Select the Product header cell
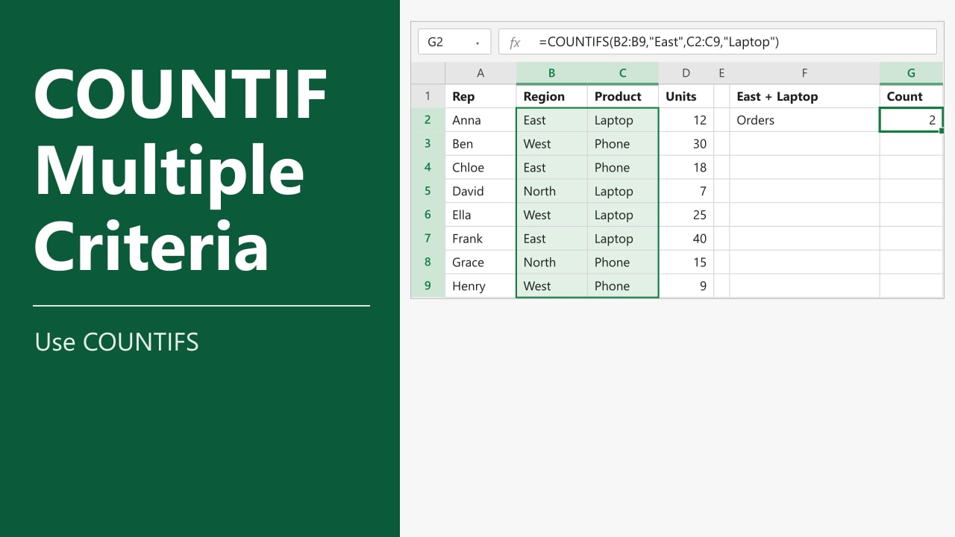955x537 pixels. (623, 96)
